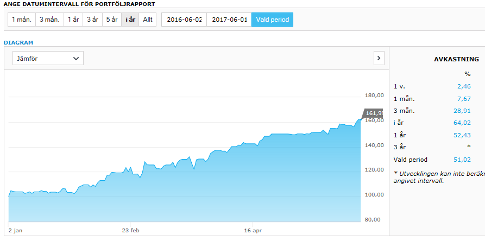Image resolution: width=485 pixels, height=241 pixels.
Task: Switch to the 3 år range
Action: (x=92, y=20)
